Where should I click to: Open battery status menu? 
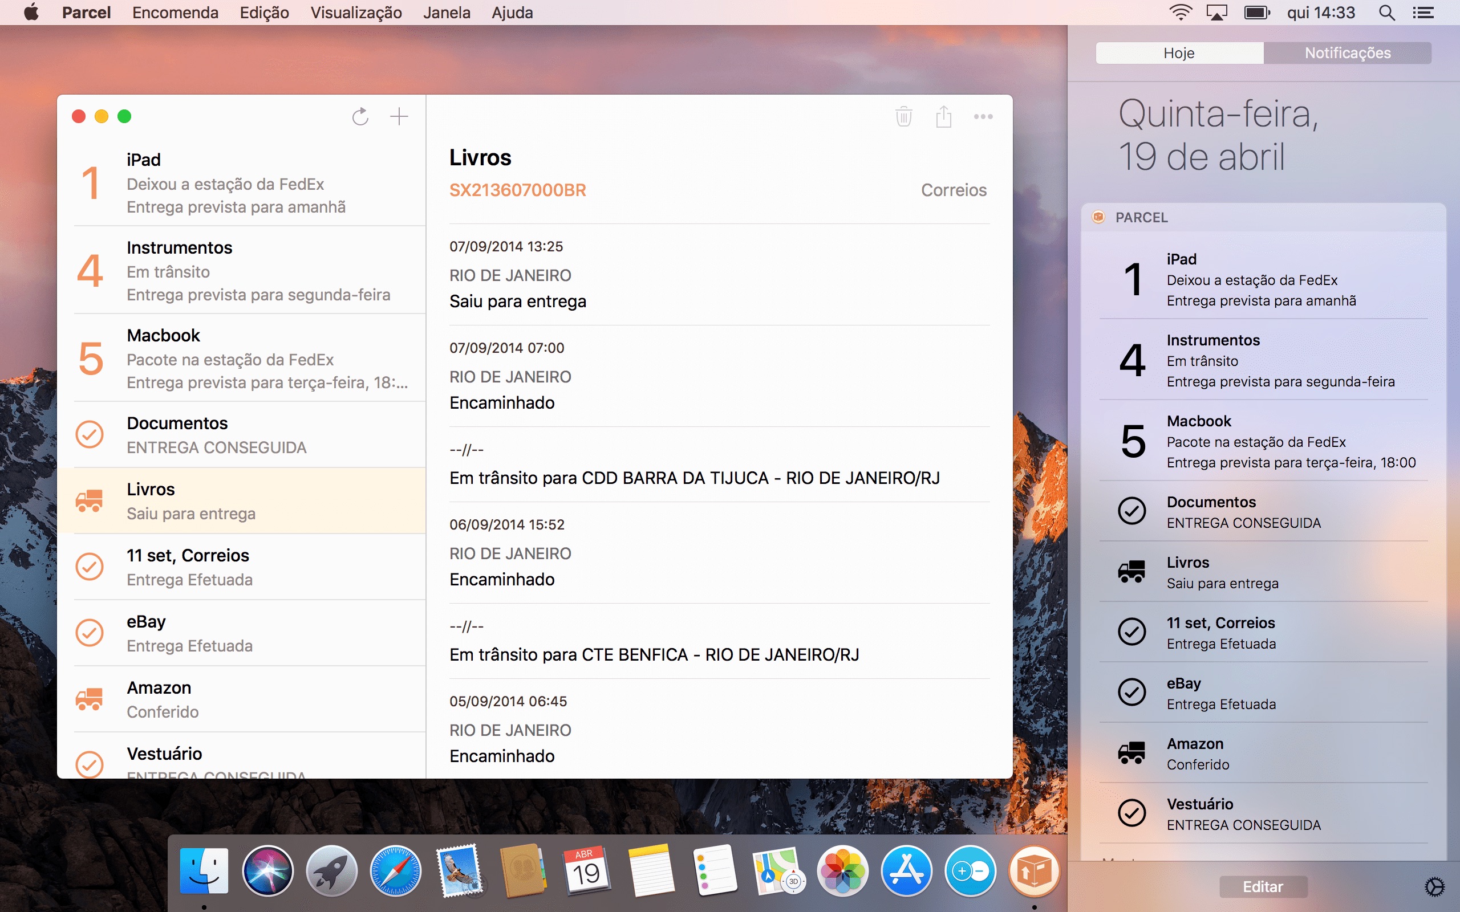tap(1258, 13)
